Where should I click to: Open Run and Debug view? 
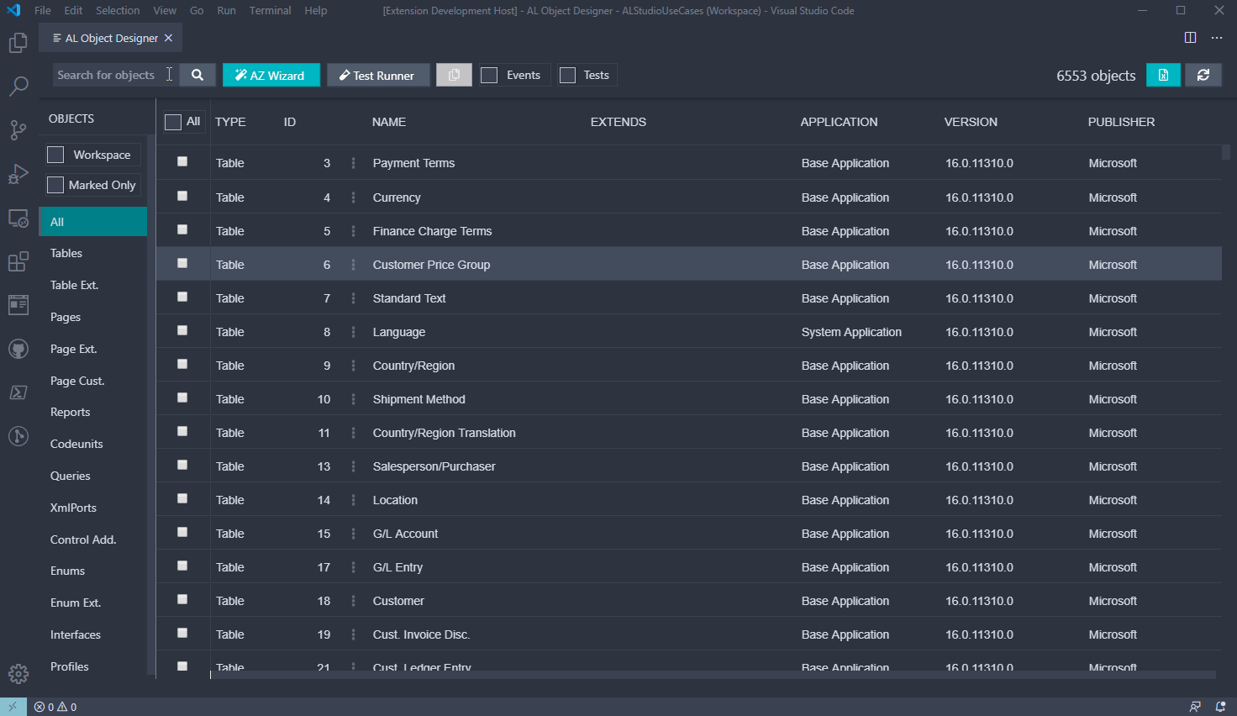click(18, 173)
